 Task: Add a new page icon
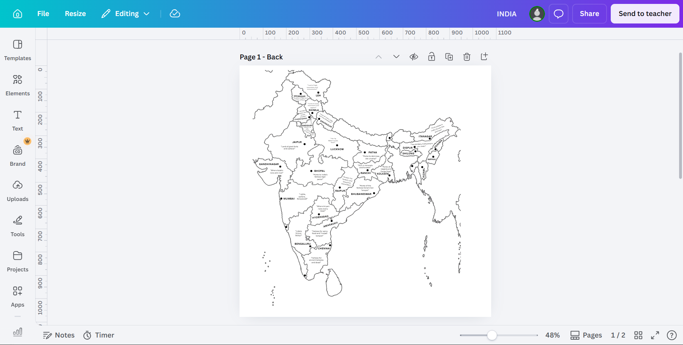click(x=484, y=57)
